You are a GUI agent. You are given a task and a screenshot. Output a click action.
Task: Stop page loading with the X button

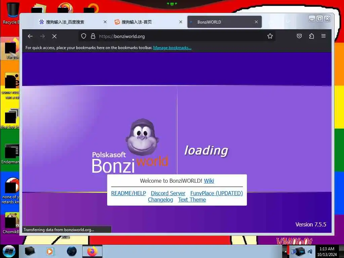[54, 36]
